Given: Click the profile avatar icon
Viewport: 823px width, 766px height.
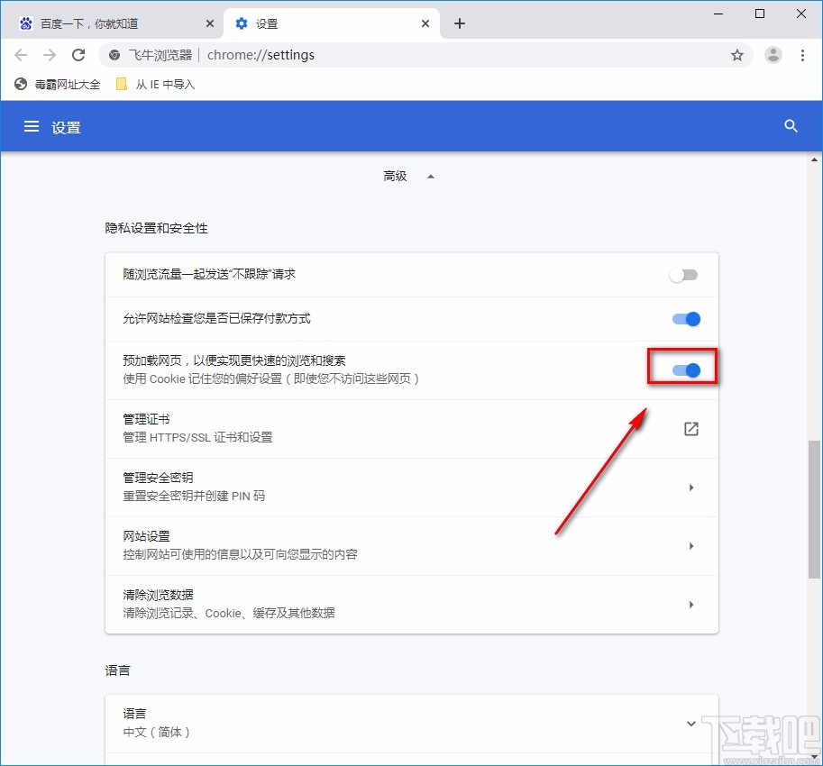Looking at the screenshot, I should pyautogui.click(x=773, y=55).
